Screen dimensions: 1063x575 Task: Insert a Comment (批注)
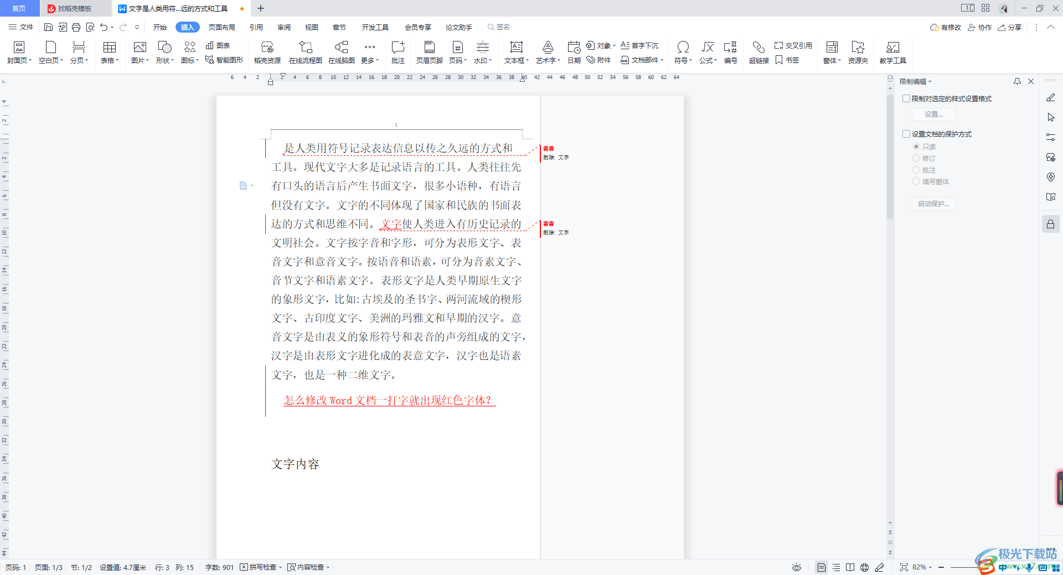(x=398, y=53)
